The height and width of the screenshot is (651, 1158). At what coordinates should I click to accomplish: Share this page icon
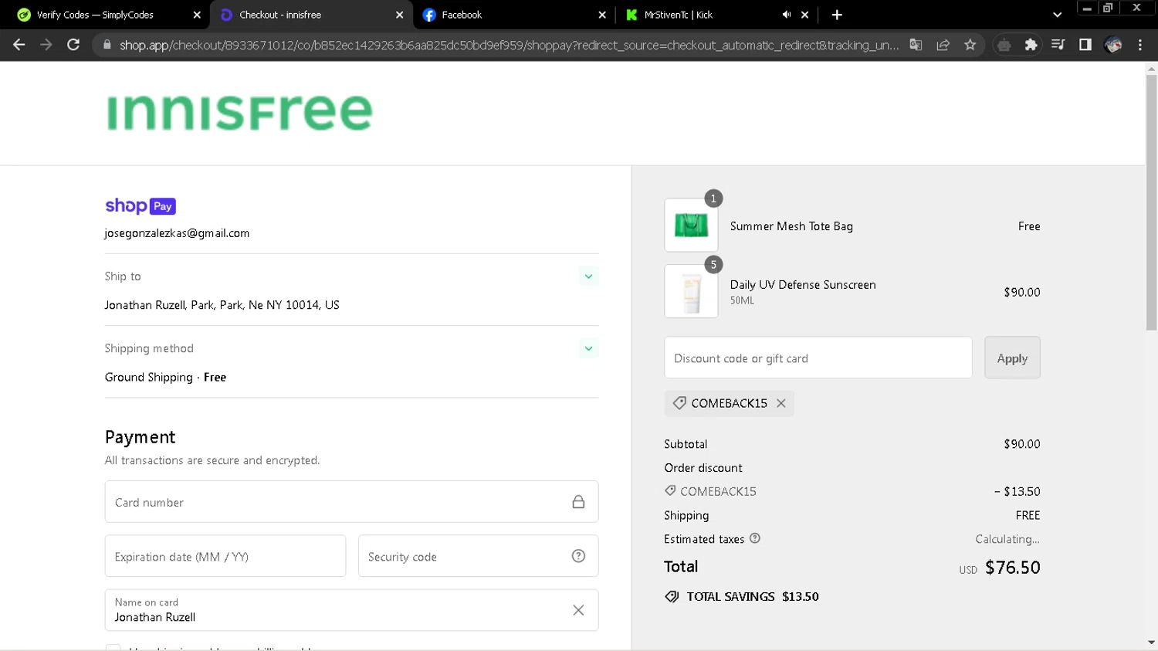[943, 45]
